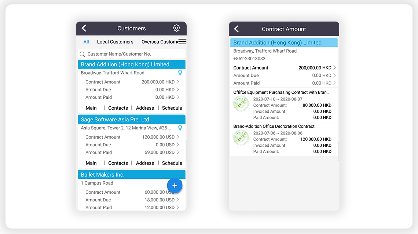Go back from the Customers screen

84,28
